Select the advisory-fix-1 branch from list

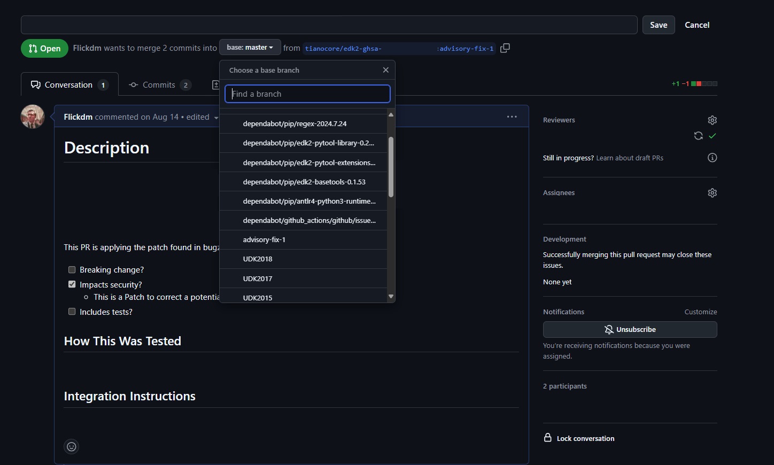coord(264,239)
